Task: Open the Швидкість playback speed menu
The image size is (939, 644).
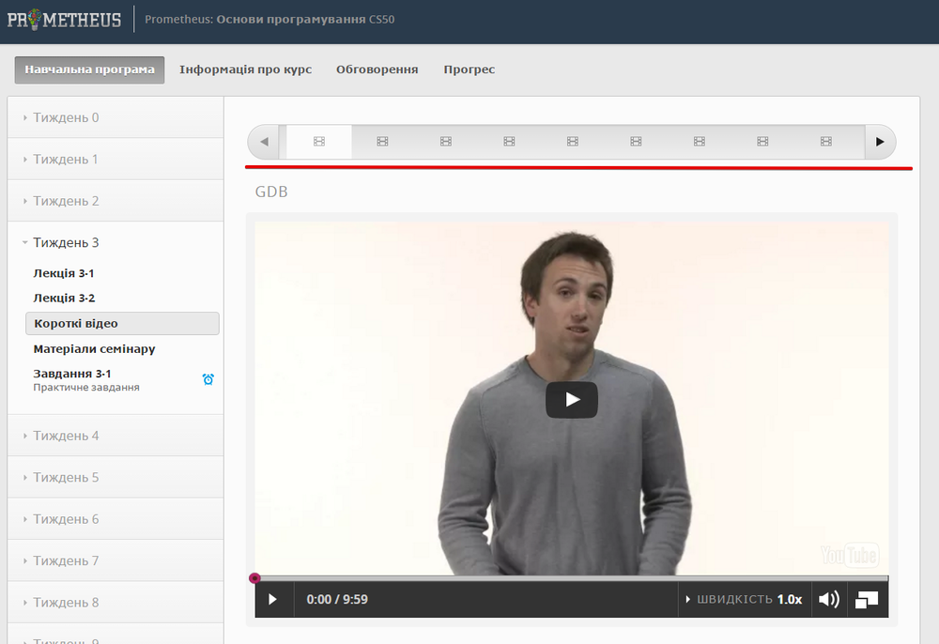Action: (x=744, y=599)
